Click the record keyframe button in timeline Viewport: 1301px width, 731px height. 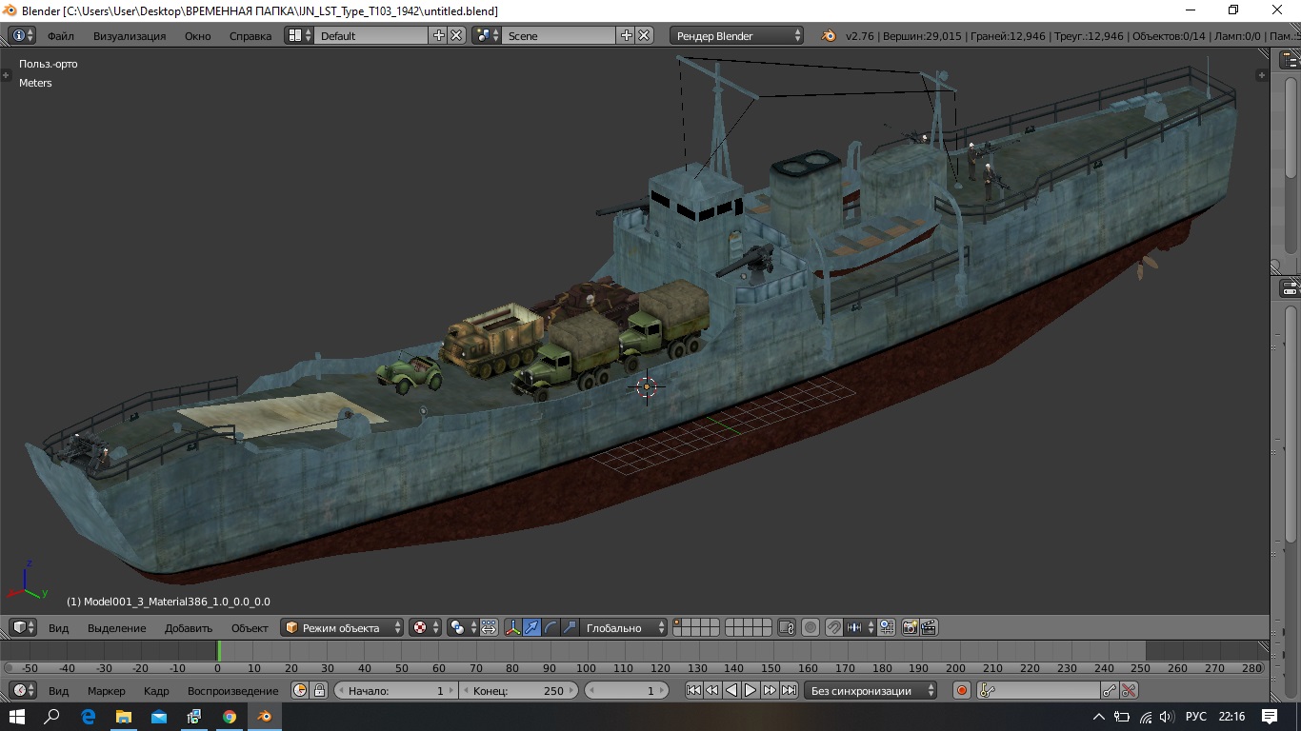[962, 691]
